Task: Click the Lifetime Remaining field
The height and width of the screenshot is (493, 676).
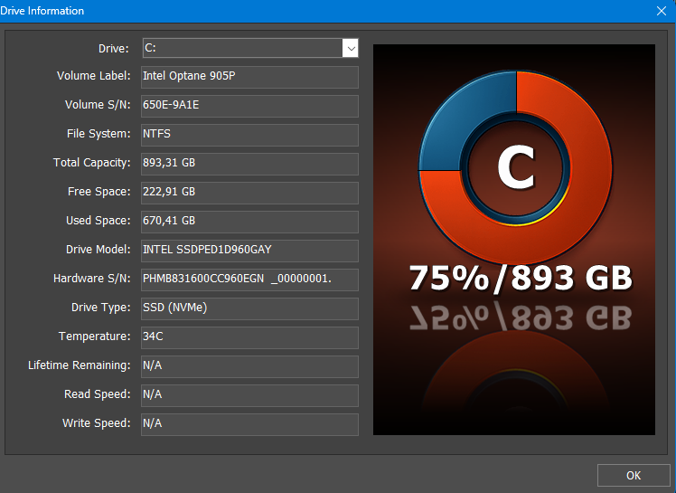Action: 249,366
